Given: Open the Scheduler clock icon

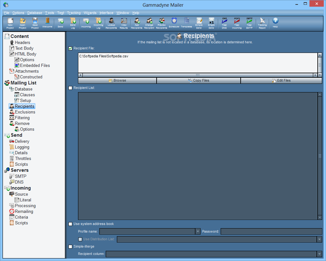Looking at the screenshot, I should (x=174, y=23).
